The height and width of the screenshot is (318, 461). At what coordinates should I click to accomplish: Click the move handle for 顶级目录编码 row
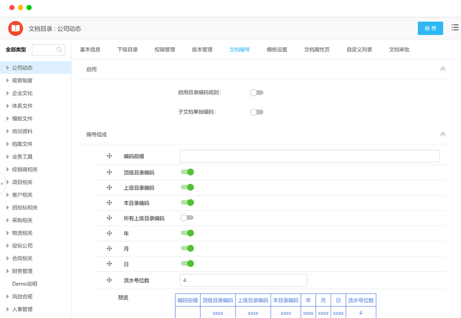(x=109, y=172)
